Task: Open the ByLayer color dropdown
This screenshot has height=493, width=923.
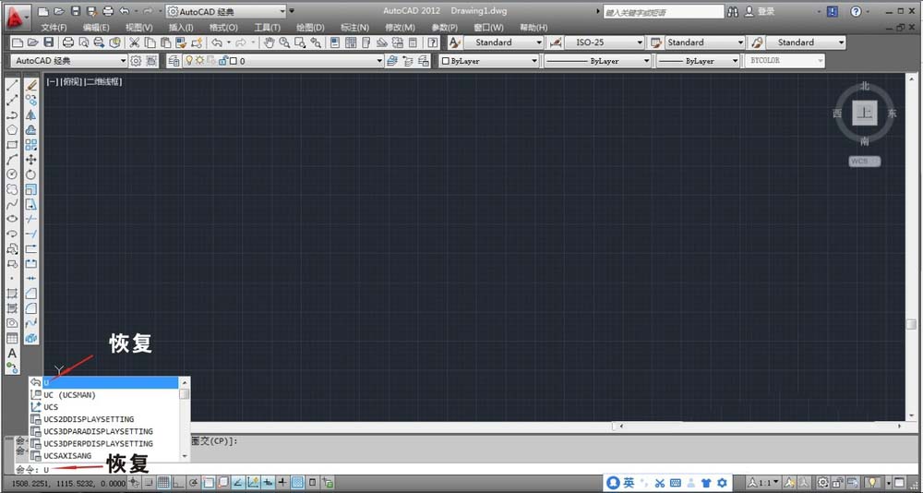Action: point(488,61)
